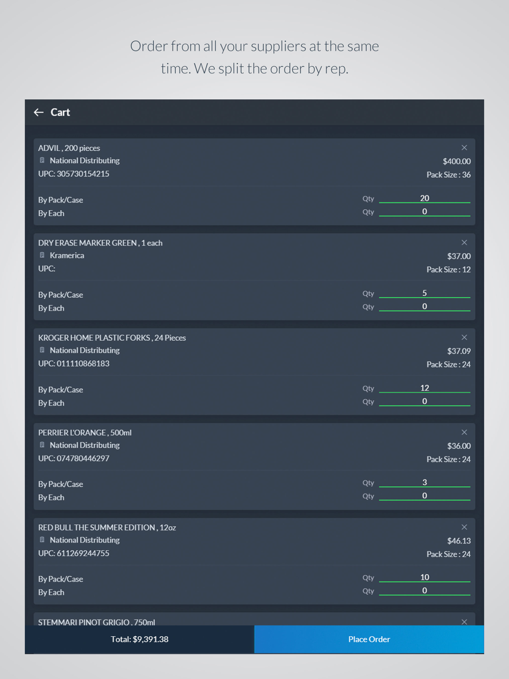Viewport: 509px width, 679px height.
Task: Remove ADVIL 200 pieces from cart
Action: (464, 148)
